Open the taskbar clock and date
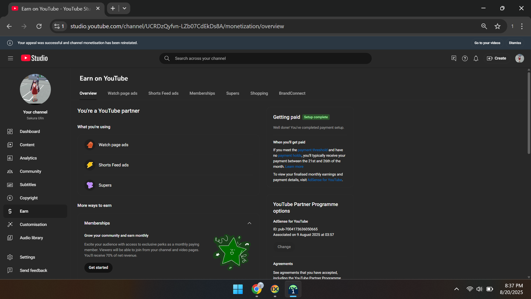Image resolution: width=531 pixels, height=299 pixels. tap(511, 289)
